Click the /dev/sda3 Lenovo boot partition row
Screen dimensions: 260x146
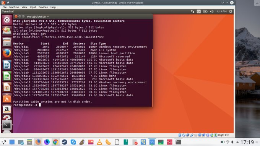(x=74, y=53)
